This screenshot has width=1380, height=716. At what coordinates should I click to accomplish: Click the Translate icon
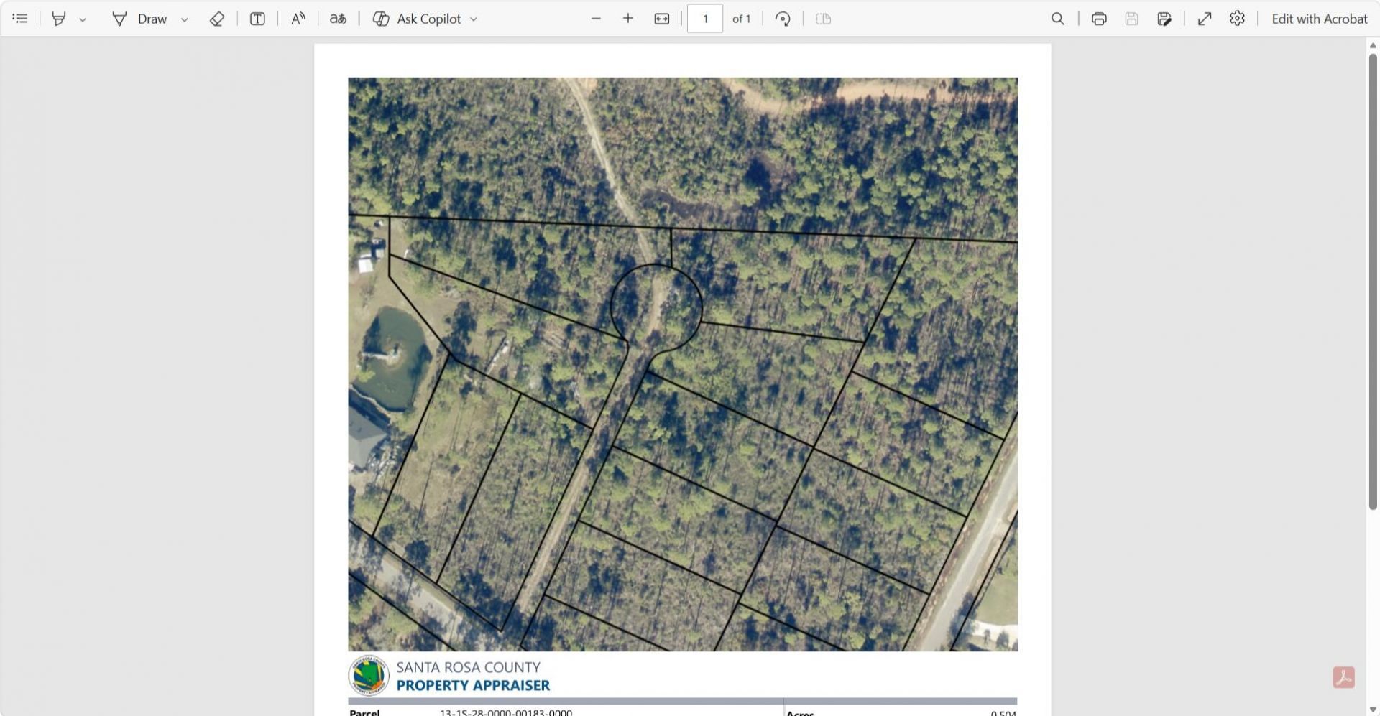click(338, 19)
